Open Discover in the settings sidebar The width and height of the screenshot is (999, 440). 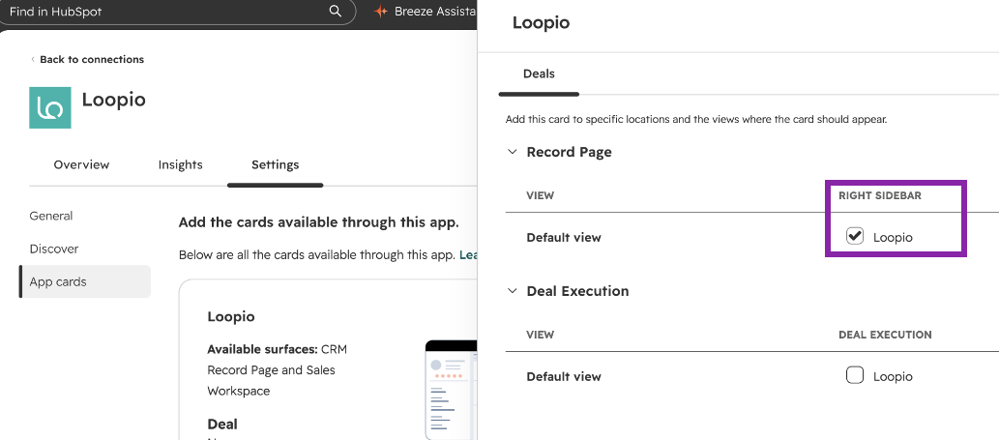54,249
